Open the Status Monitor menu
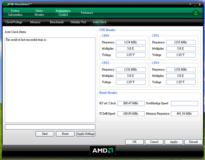Image resolution: width=205 pixels, height=160 pixels. (x=39, y=13)
